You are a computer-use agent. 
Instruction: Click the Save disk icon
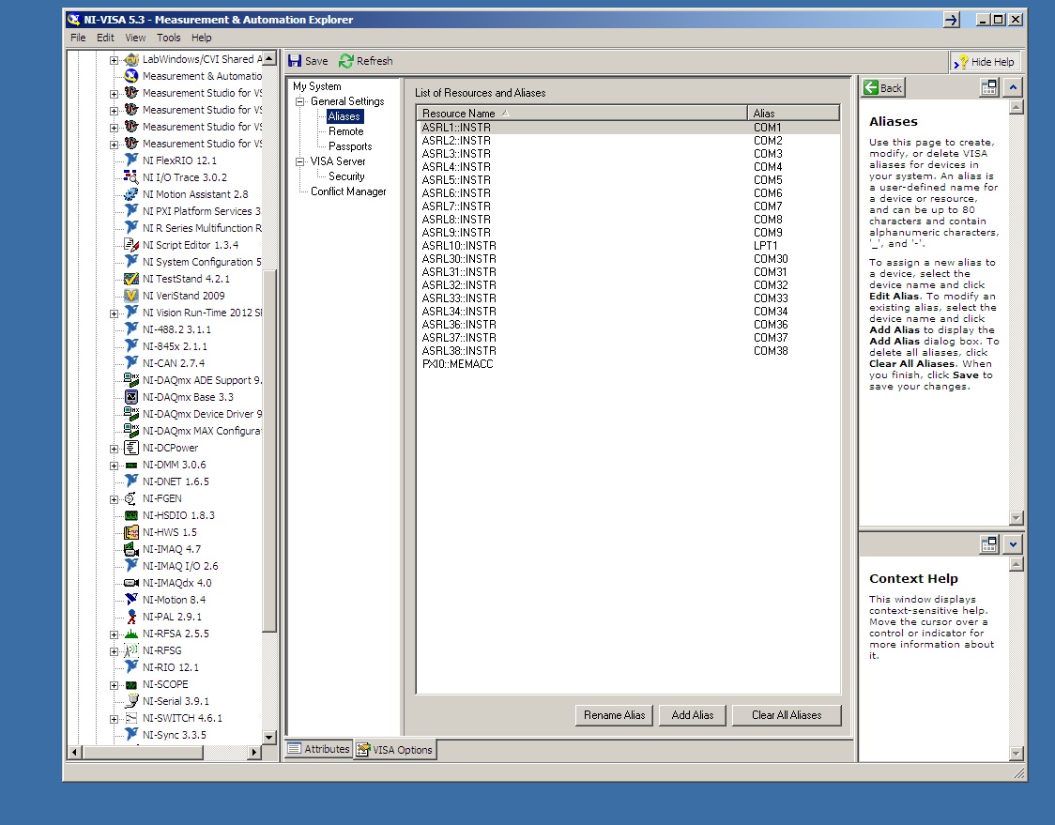[x=295, y=61]
